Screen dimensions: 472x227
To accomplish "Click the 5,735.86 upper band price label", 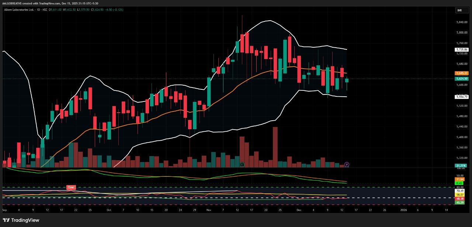I will click(462, 49).
